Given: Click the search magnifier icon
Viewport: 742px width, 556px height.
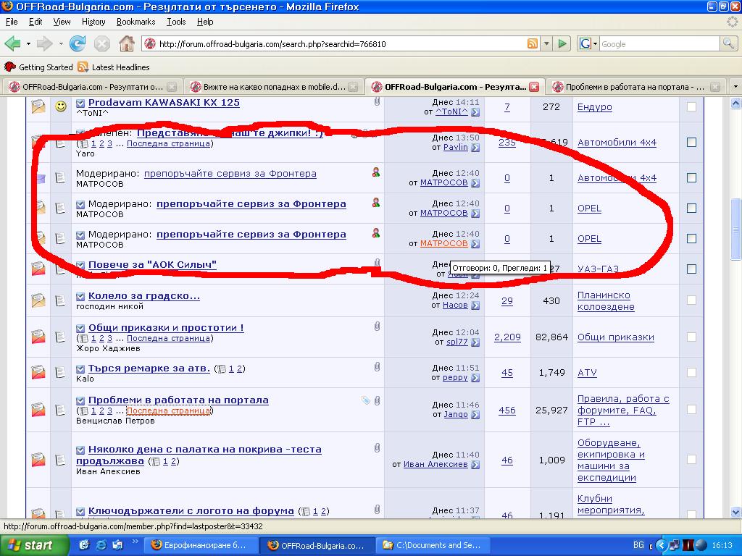Looking at the screenshot, I should click(x=728, y=43).
